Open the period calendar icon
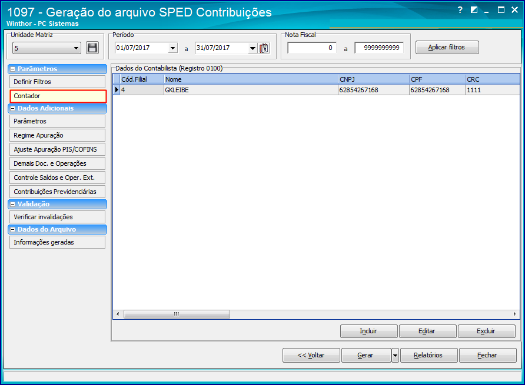The width and height of the screenshot is (525, 385). coord(264,48)
